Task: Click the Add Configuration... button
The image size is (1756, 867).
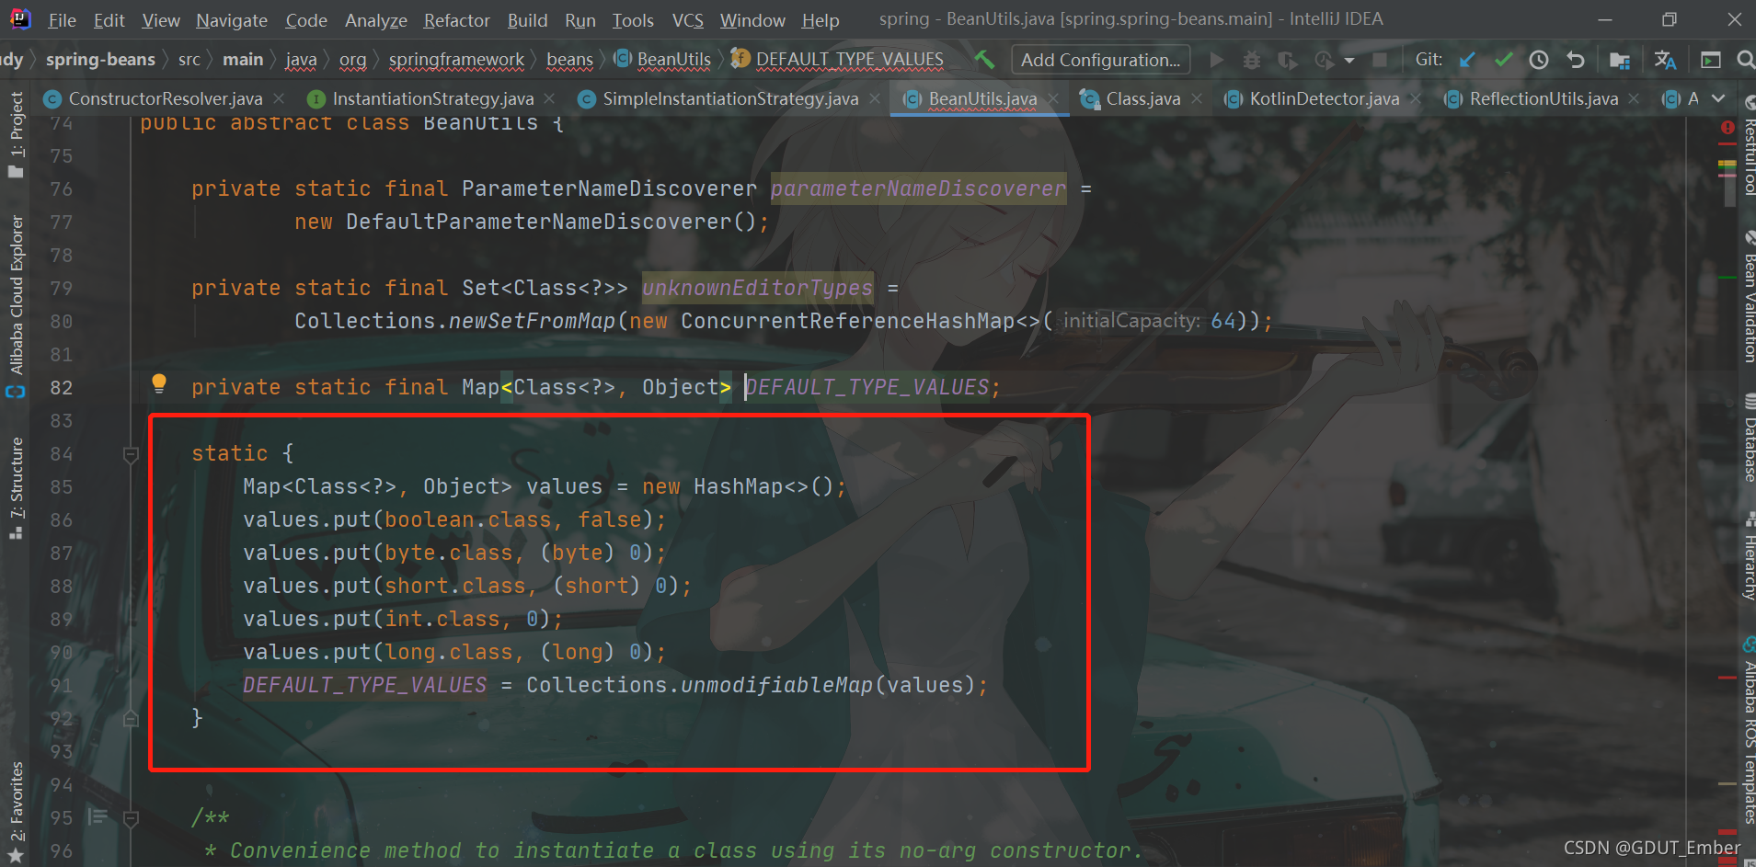Action: [1100, 60]
